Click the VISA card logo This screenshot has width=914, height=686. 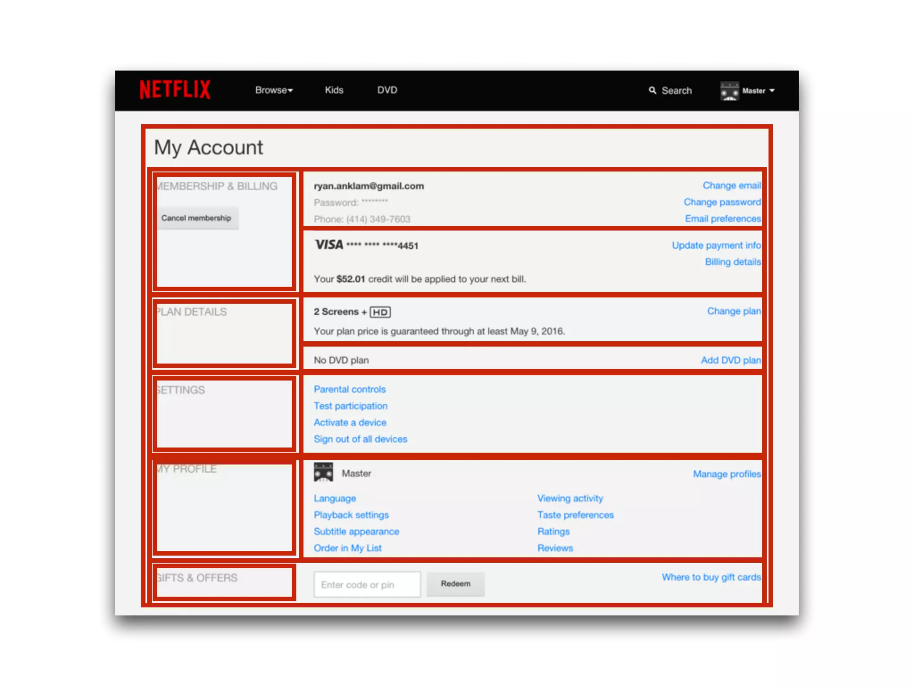click(329, 245)
